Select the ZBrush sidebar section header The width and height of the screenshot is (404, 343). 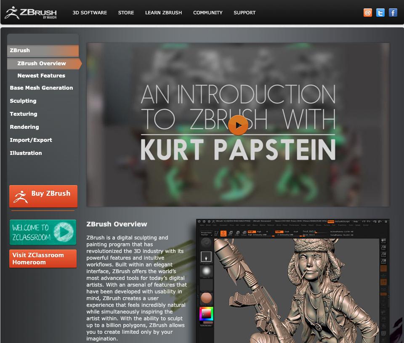(x=43, y=51)
